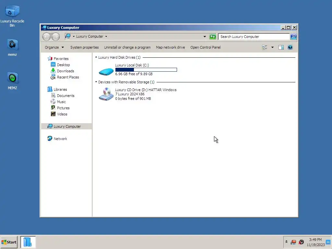Select the lowercase memz desktop icon
The height and width of the screenshot is (249, 332).
12,47
